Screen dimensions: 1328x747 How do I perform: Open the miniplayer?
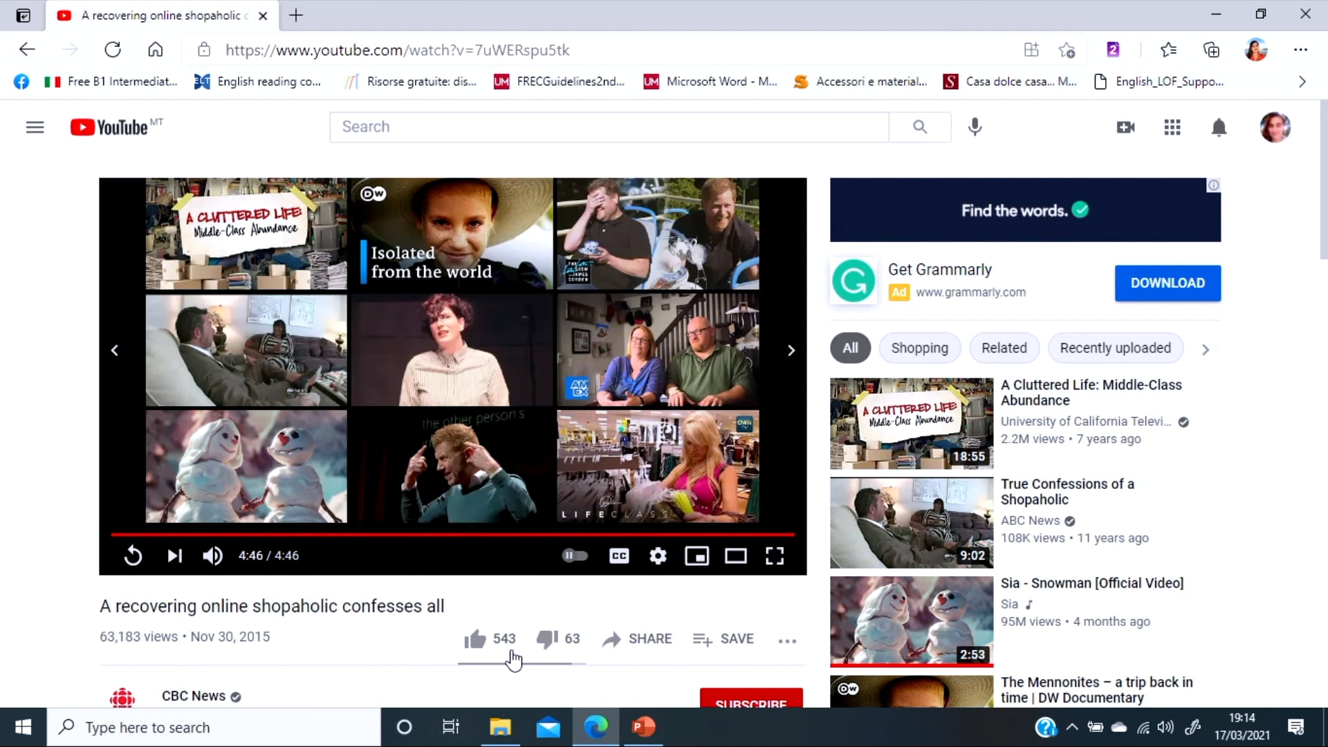(697, 556)
